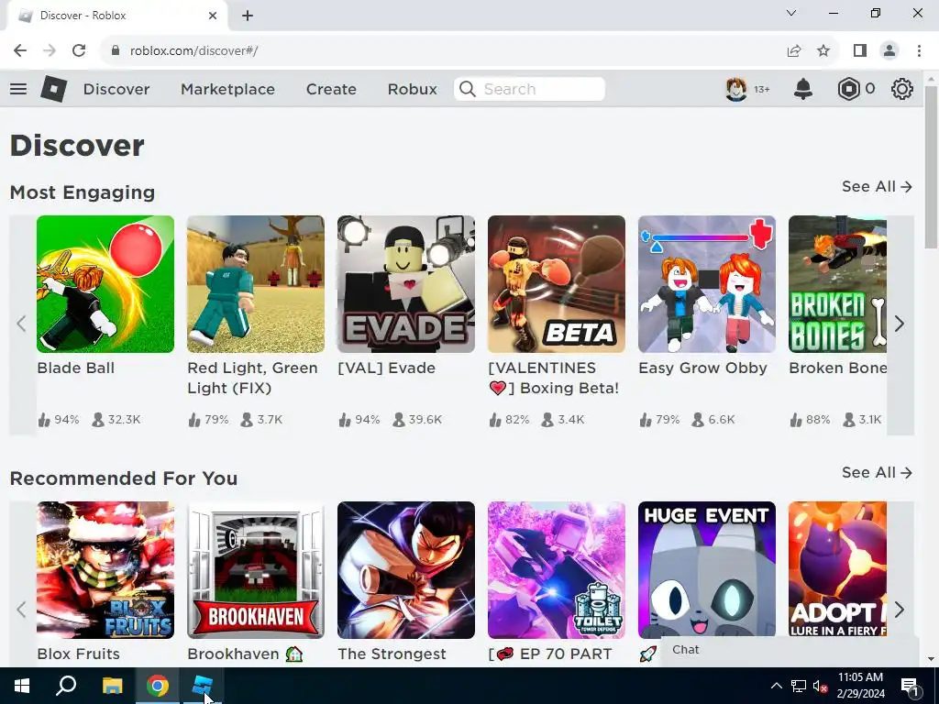Open the Broken Bones thumbnail

click(837, 284)
